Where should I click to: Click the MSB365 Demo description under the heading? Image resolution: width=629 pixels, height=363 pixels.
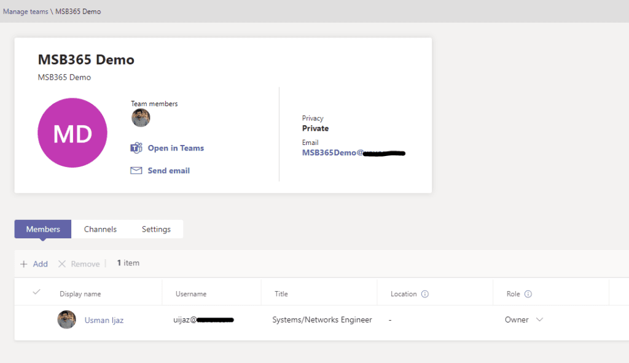coord(64,77)
